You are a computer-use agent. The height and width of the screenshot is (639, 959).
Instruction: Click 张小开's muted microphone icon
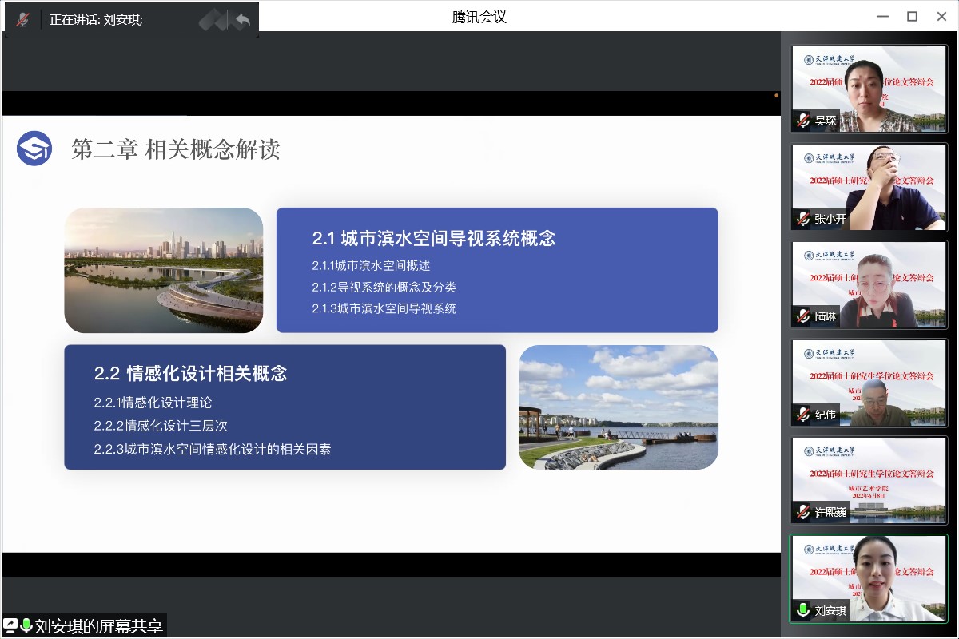802,219
